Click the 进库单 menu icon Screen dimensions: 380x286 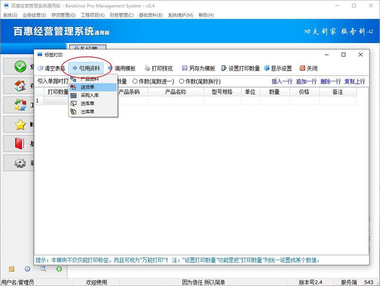(x=74, y=104)
